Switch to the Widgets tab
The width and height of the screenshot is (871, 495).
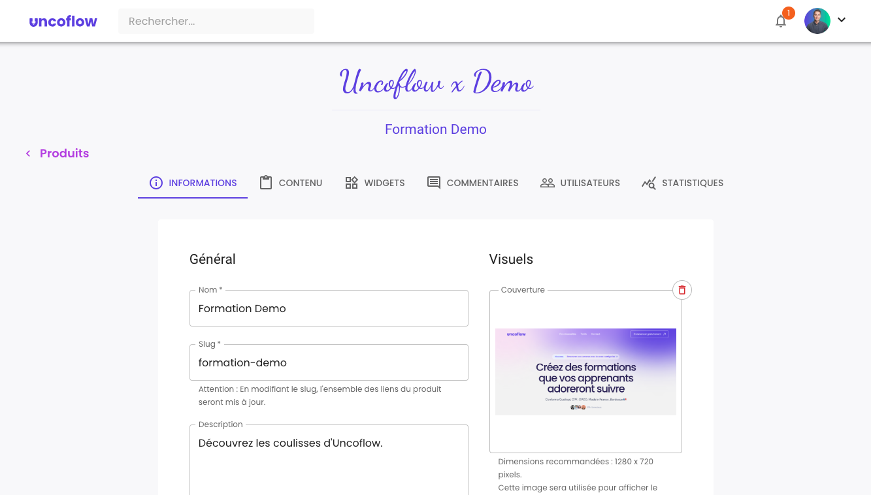(374, 183)
